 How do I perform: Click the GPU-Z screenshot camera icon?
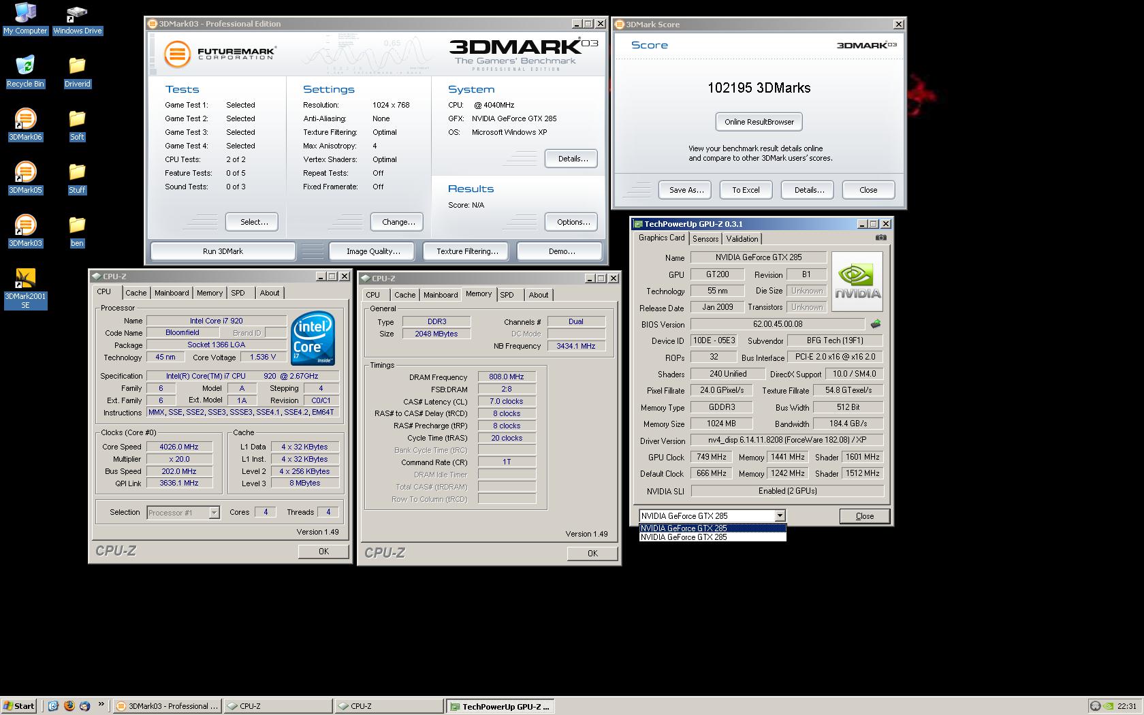(x=881, y=238)
